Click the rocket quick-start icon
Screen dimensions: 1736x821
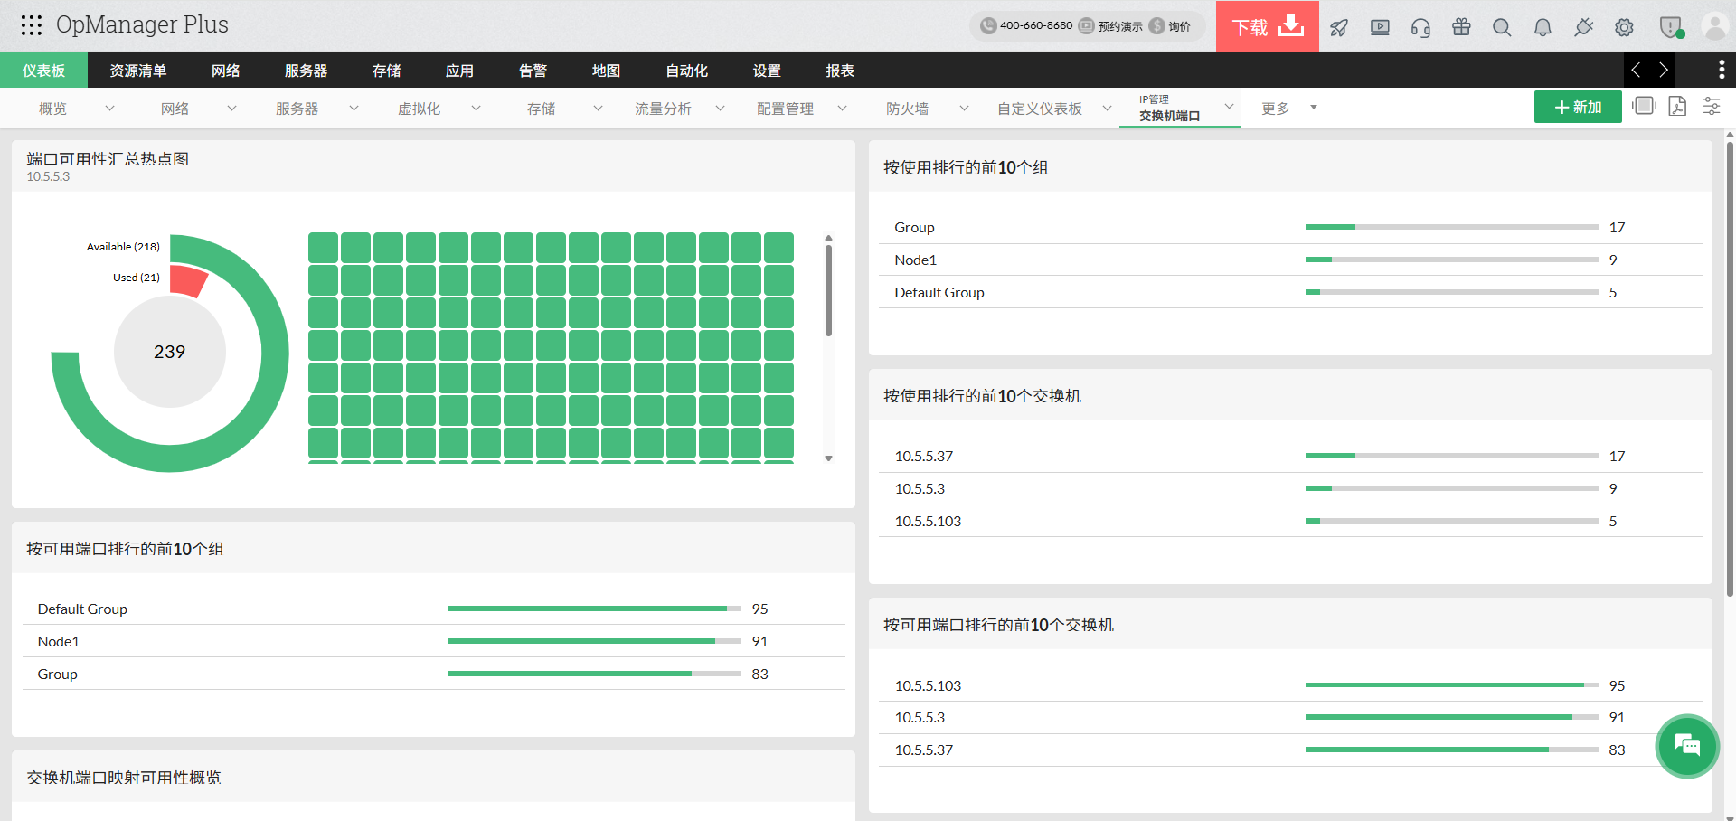coord(1339,27)
